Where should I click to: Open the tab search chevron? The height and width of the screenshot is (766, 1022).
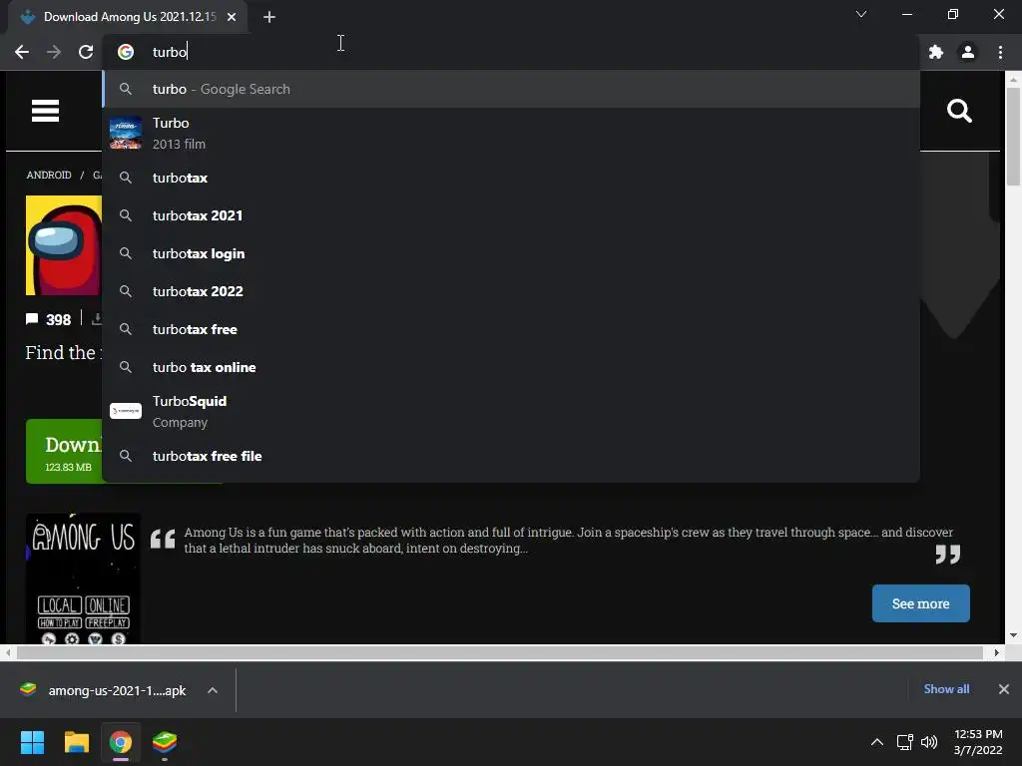(861, 14)
